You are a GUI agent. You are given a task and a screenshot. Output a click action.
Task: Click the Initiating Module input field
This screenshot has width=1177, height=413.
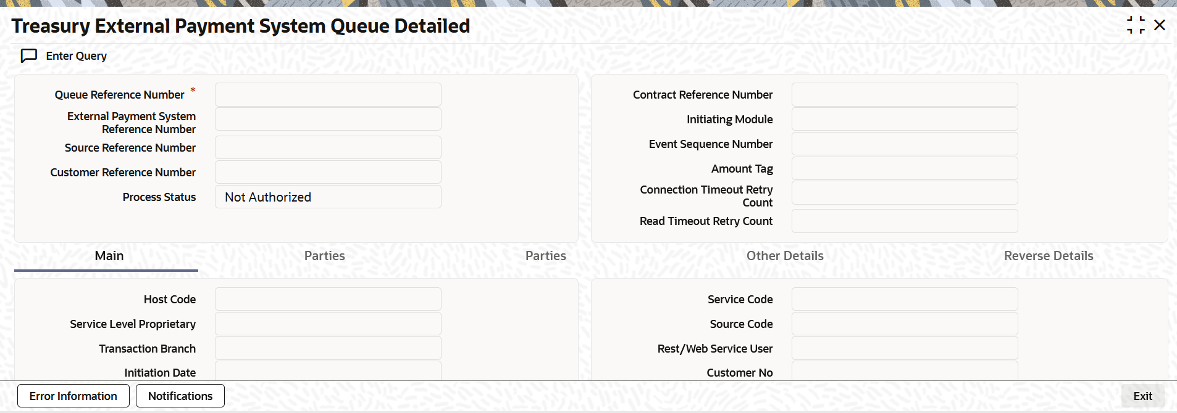pyautogui.click(x=905, y=120)
